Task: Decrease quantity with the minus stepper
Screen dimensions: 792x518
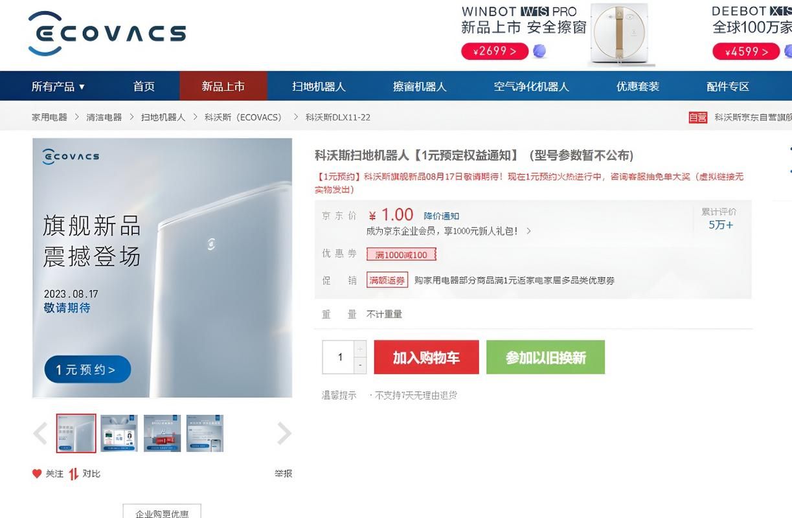Action: tap(360, 365)
